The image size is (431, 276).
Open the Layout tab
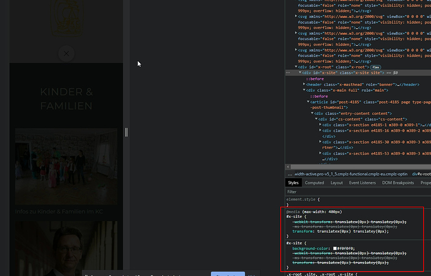337,183
